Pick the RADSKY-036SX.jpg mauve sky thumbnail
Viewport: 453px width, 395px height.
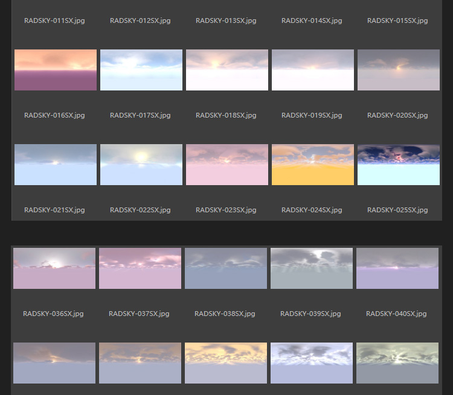(x=54, y=268)
